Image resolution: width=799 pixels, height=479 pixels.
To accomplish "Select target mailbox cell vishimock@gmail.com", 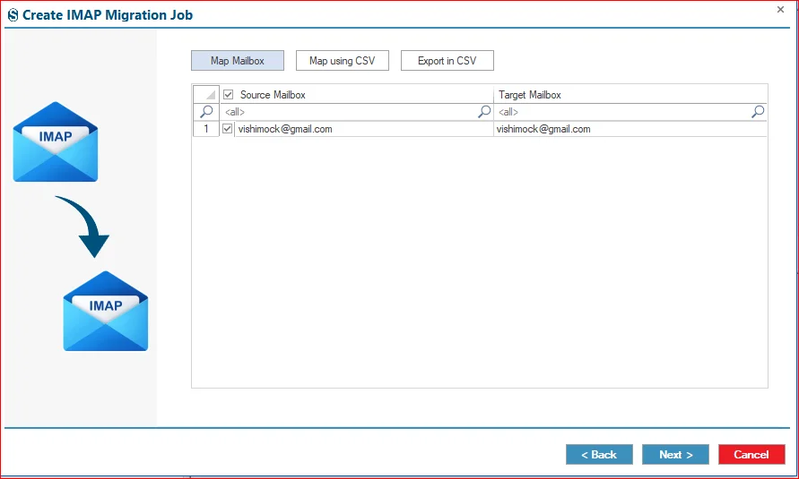I will (x=630, y=129).
